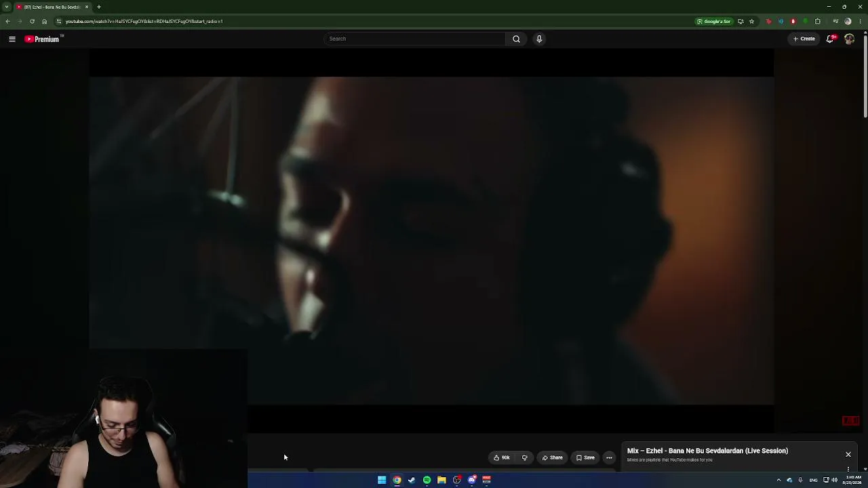Show hidden system tray icons

[x=778, y=480]
